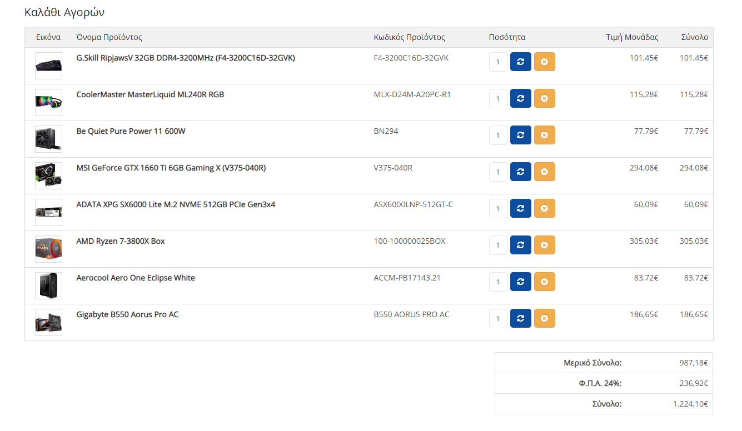Click the Εικόνα column header
Viewport: 742px width, 431px height.
(48, 37)
